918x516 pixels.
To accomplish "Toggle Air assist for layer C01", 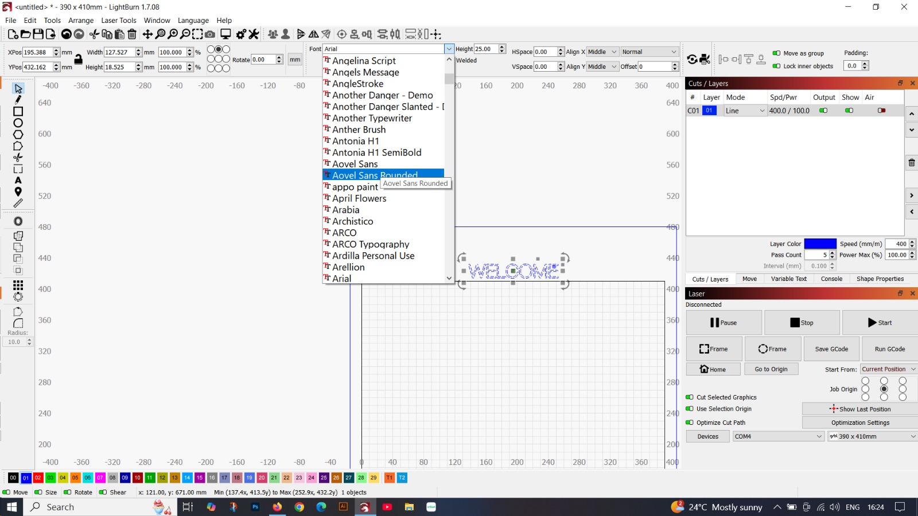I will (x=881, y=111).
